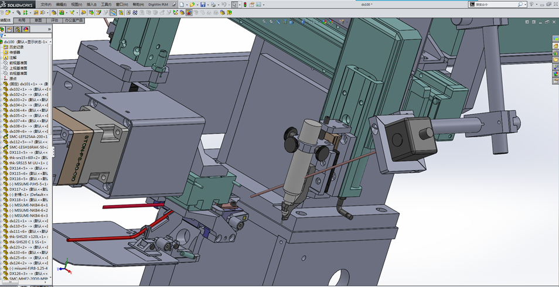559x287 pixels.
Task: Open dropdown arrow next to Open folder icon
Action: pos(197,5)
